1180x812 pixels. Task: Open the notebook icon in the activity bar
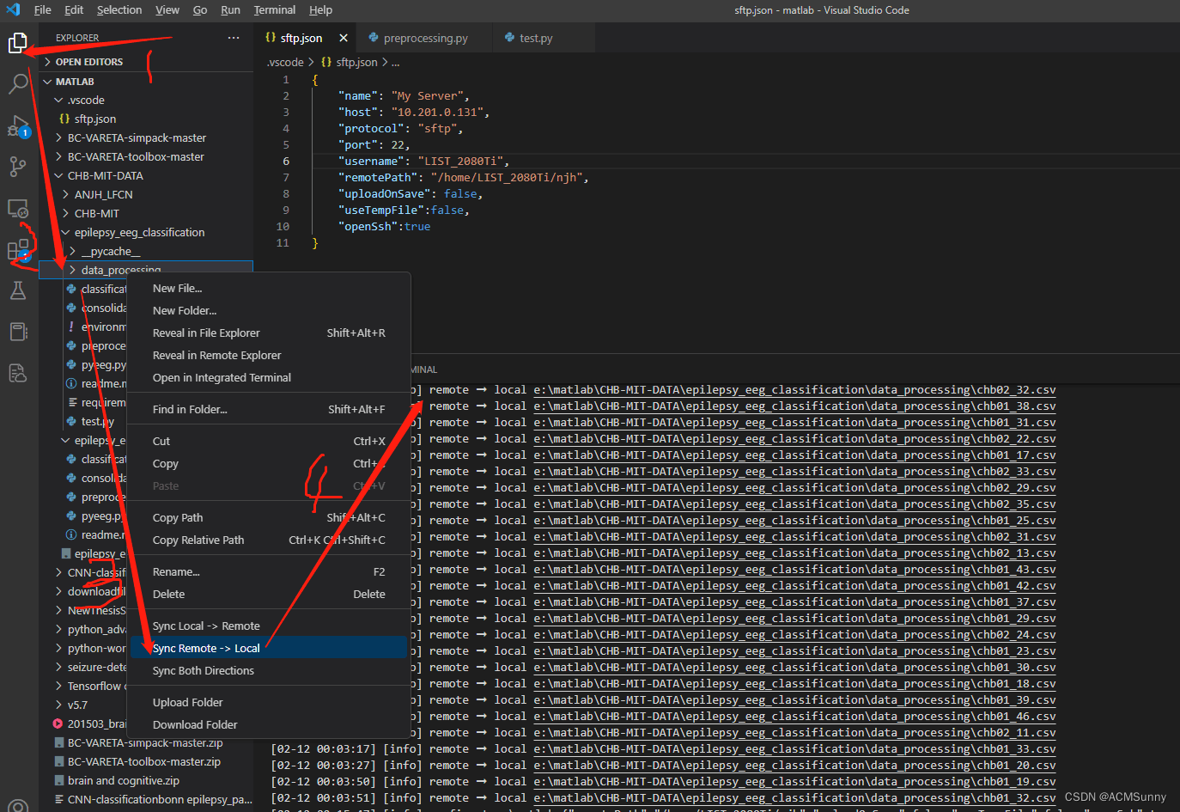(18, 332)
